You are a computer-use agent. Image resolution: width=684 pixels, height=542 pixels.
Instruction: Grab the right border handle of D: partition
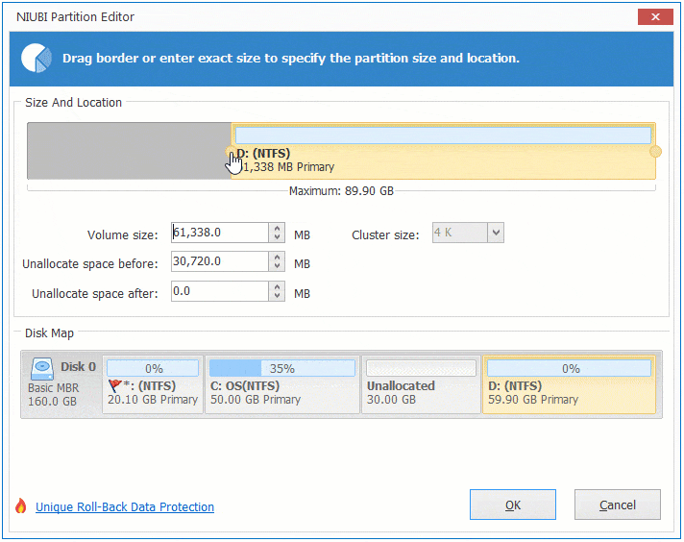[655, 152]
